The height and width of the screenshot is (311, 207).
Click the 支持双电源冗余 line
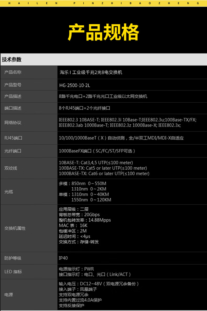point(73,295)
